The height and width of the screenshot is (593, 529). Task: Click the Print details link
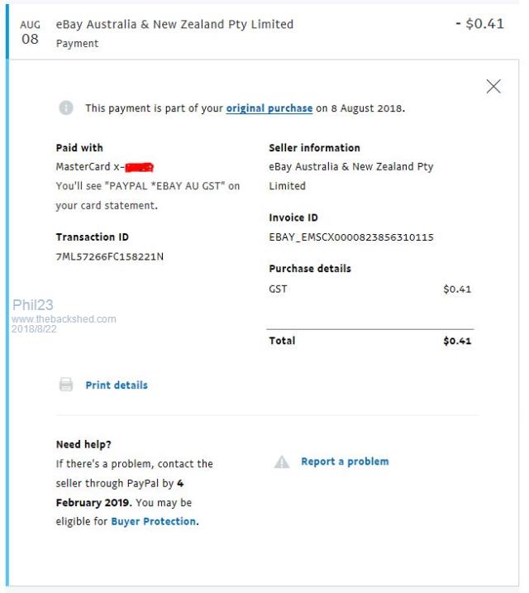click(x=117, y=385)
